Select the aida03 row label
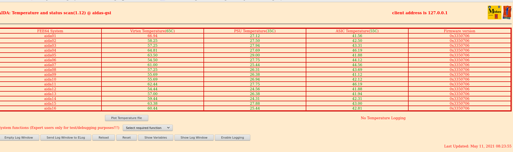The image size is (513, 152). click(x=50, y=45)
